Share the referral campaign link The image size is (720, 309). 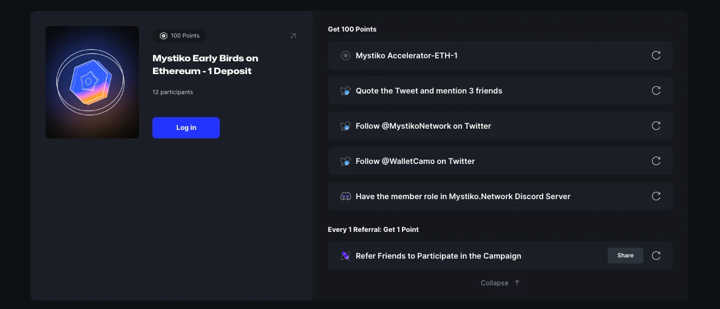625,256
